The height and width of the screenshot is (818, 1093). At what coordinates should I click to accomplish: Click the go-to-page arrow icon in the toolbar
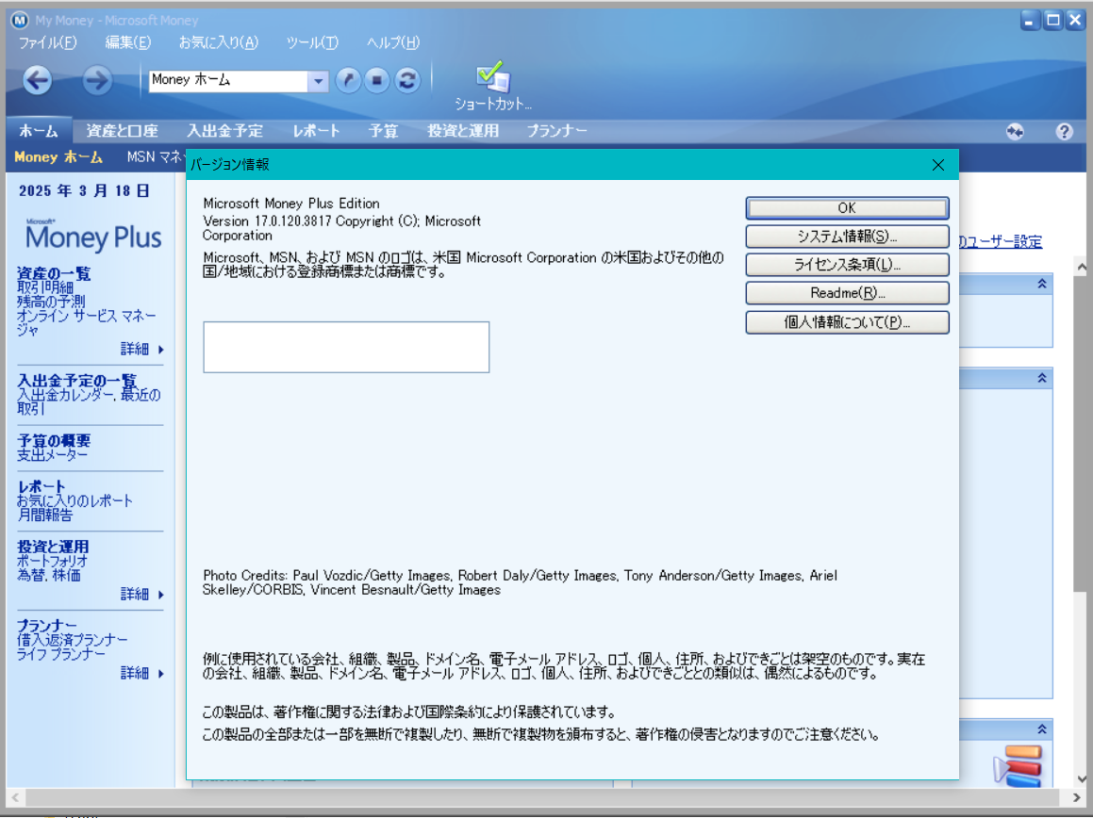tap(348, 81)
